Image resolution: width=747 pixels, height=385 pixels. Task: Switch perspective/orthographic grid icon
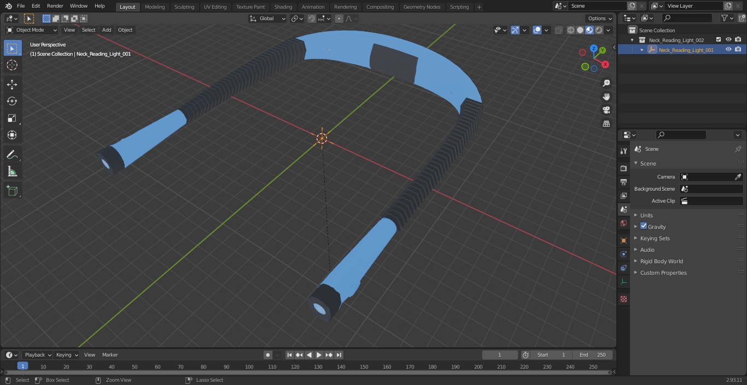click(x=606, y=124)
